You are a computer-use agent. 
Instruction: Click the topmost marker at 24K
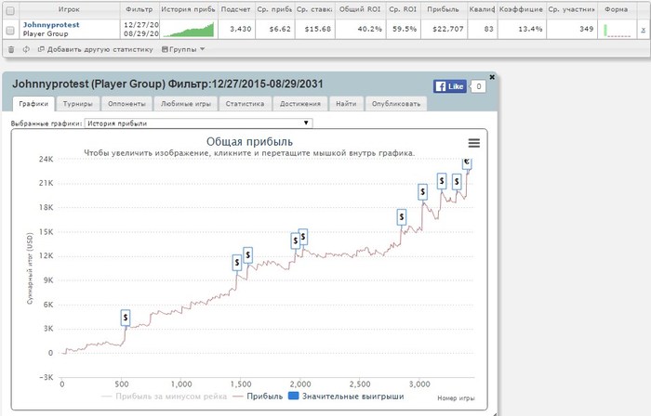(x=467, y=162)
